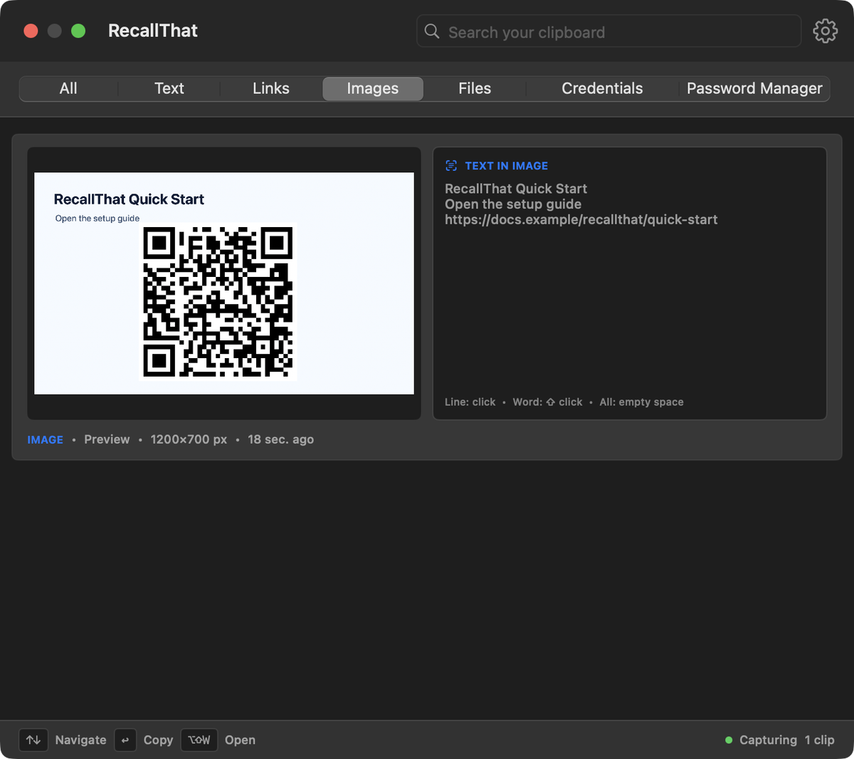Screen dimensions: 854x759
Task: Click the 'Line: click' hint text
Action: (x=470, y=402)
